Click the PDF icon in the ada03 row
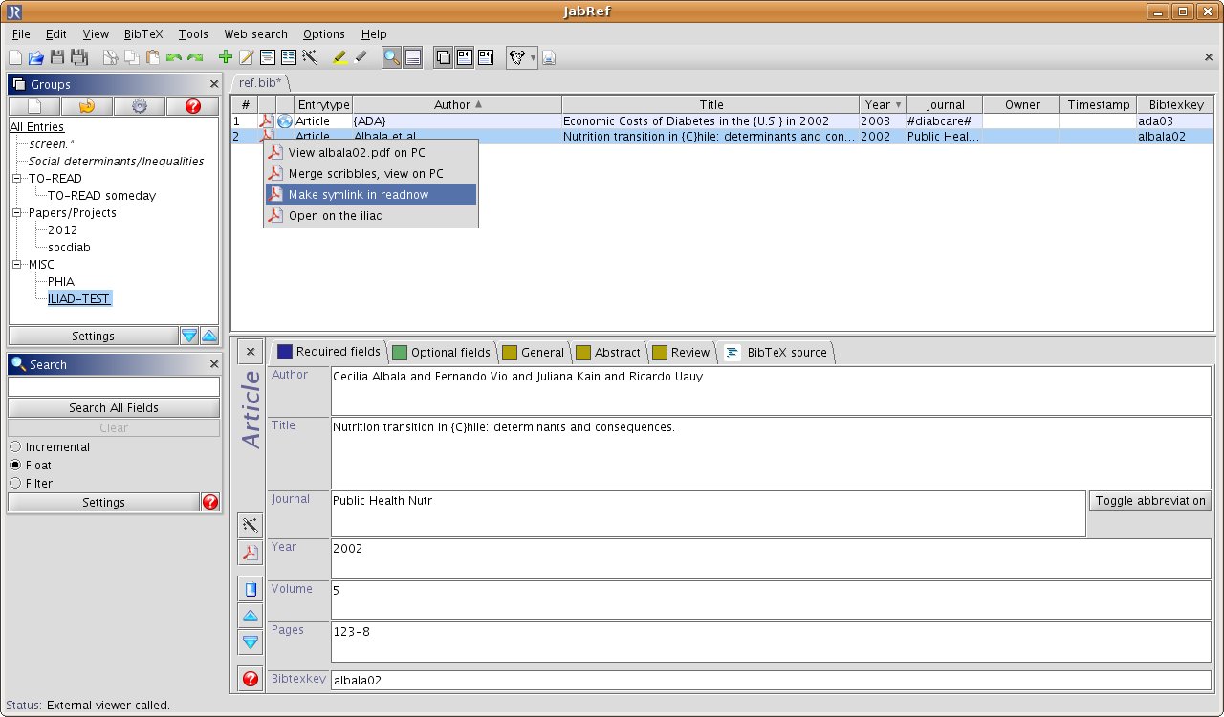The width and height of the screenshot is (1224, 717). [x=267, y=121]
